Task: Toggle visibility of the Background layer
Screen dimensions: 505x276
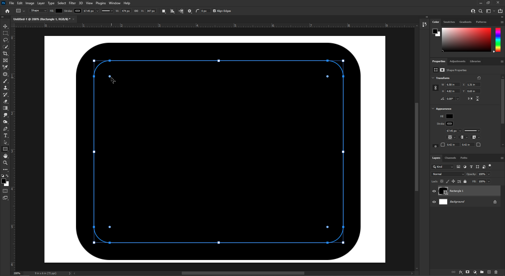Action: 434,202
